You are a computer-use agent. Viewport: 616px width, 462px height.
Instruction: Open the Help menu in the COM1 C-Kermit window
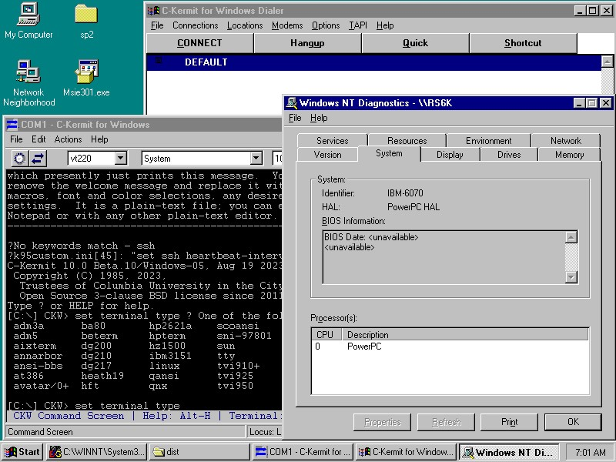coord(99,139)
